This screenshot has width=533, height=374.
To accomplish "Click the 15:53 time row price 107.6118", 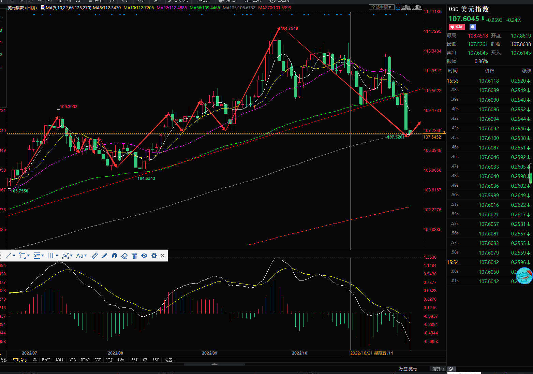I will click(x=489, y=81).
